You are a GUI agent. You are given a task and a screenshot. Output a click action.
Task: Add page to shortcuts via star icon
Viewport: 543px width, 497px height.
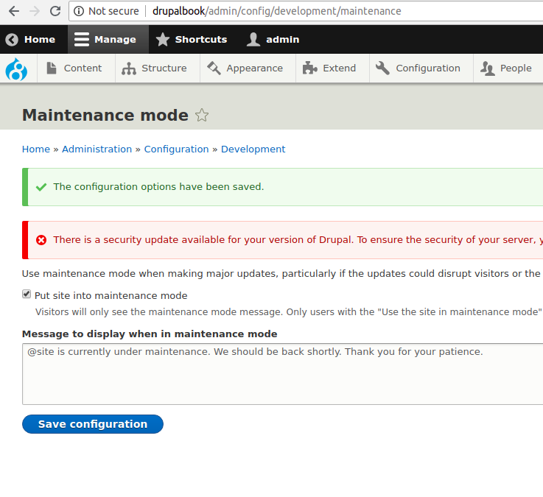[x=202, y=116]
